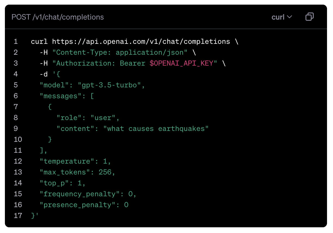Select the "gpt-3.5-turbo" model value
Screen dimensions: 333x233
pyautogui.click(x=111, y=85)
